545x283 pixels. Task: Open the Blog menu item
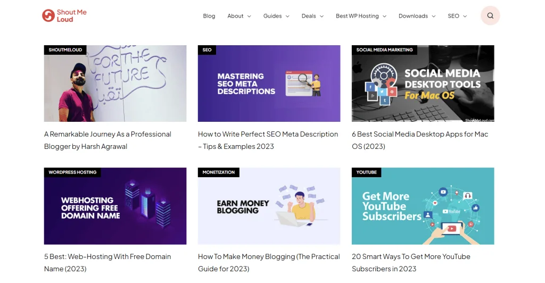(209, 16)
